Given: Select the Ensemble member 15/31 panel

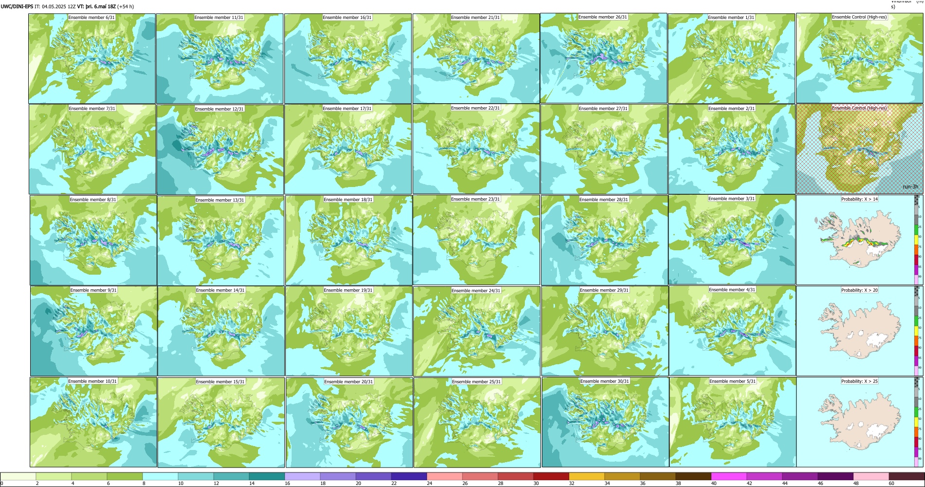Looking at the screenshot, I should pos(221,423).
